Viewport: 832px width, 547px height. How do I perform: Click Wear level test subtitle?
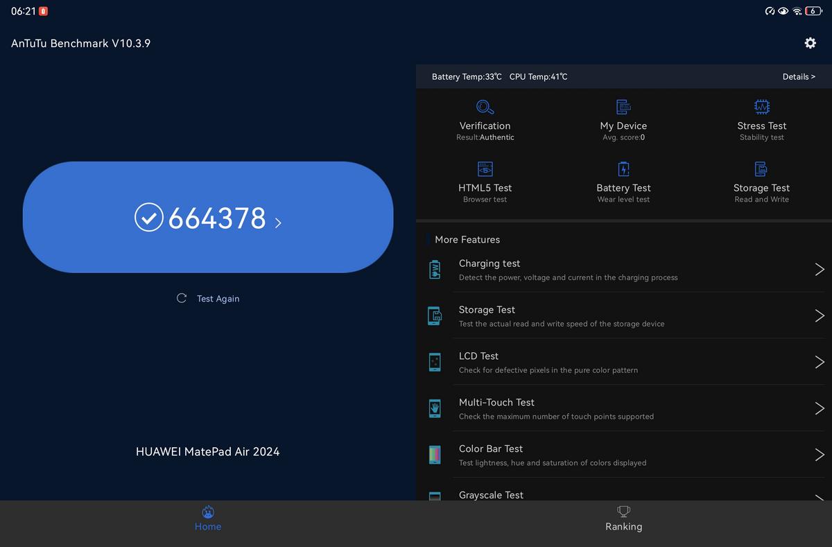623,199
